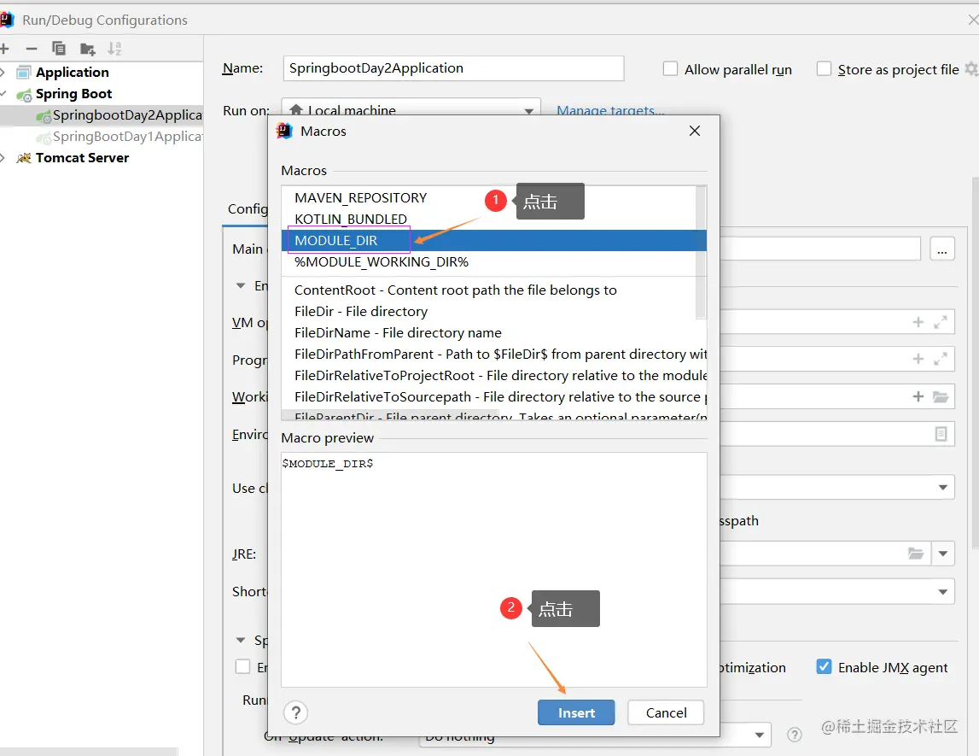Open the On Update action dropdown
This screenshot has height=756, width=979.
click(x=760, y=735)
